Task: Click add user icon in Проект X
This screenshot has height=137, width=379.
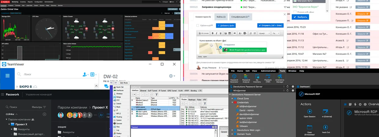Action: click(x=101, y=115)
